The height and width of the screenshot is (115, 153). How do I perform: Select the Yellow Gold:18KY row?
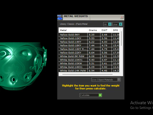point(89,45)
